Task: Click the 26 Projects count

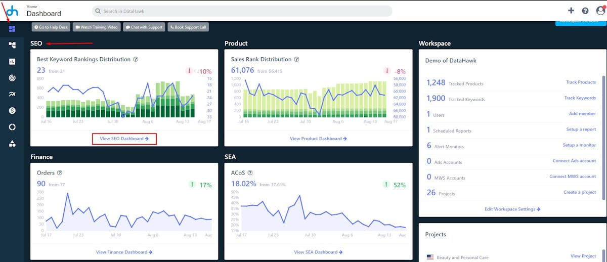Action: [431, 193]
